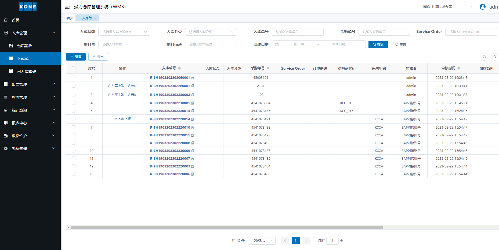The height and width of the screenshot is (250, 499).
Task: Copy receipt number R-SH1903202302220010
Action: click(x=193, y=128)
